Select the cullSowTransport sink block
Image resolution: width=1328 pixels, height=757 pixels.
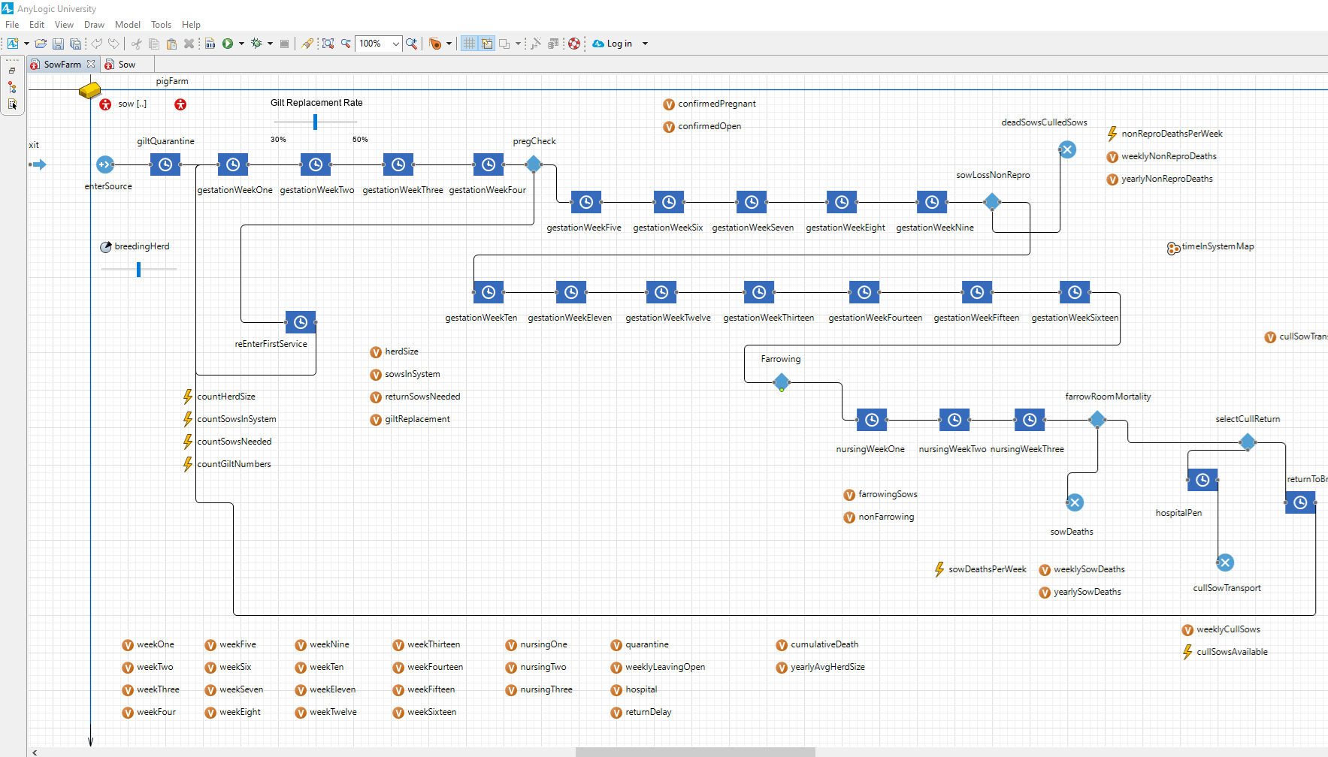[x=1225, y=562]
